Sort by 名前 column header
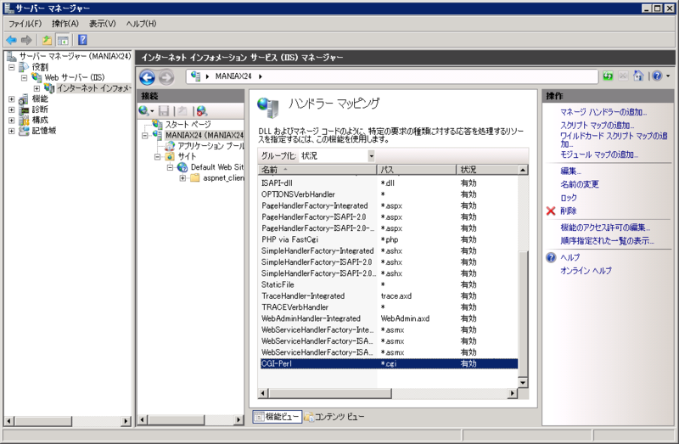679x444 pixels. point(317,170)
